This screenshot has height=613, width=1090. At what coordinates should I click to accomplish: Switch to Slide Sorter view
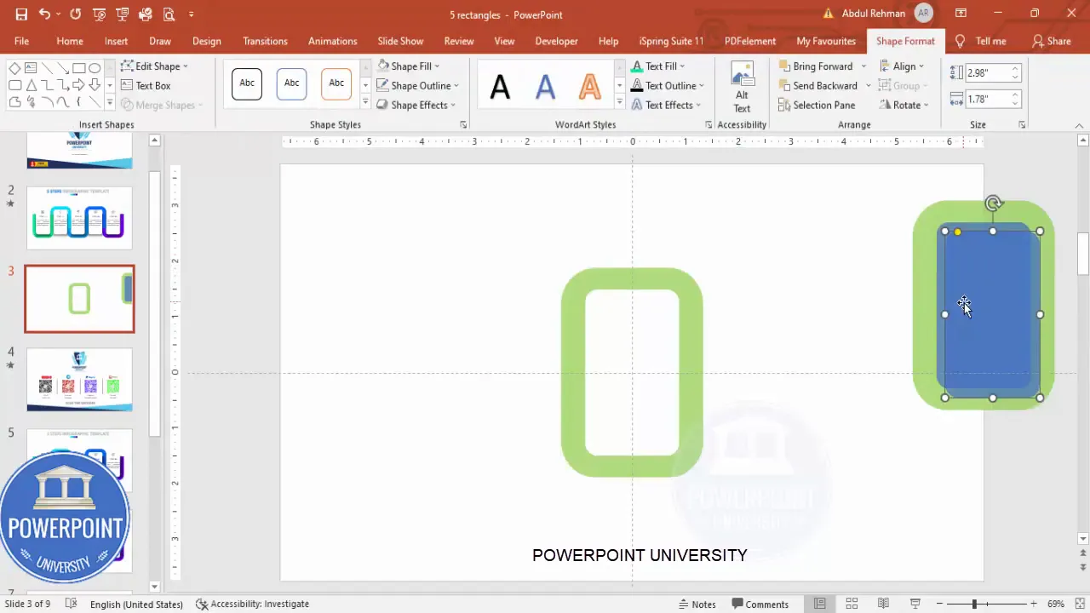point(852,604)
